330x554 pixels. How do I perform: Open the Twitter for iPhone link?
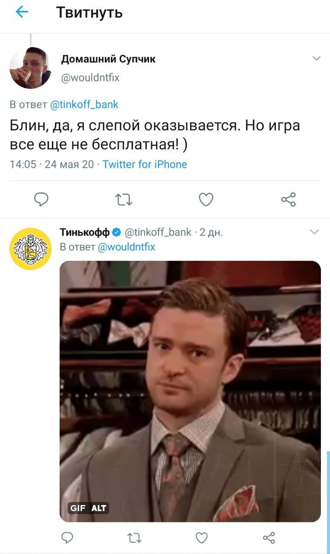tap(145, 164)
